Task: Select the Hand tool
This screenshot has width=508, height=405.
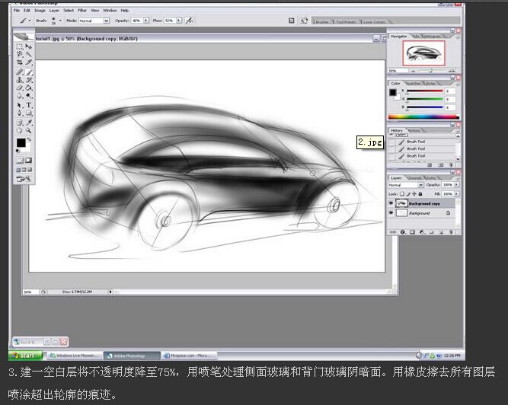Action: click(x=20, y=130)
